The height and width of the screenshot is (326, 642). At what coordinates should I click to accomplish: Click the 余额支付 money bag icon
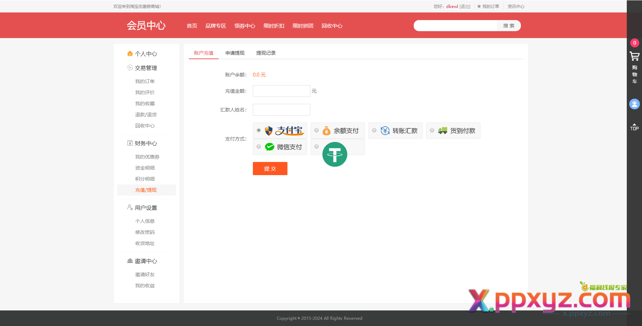327,130
